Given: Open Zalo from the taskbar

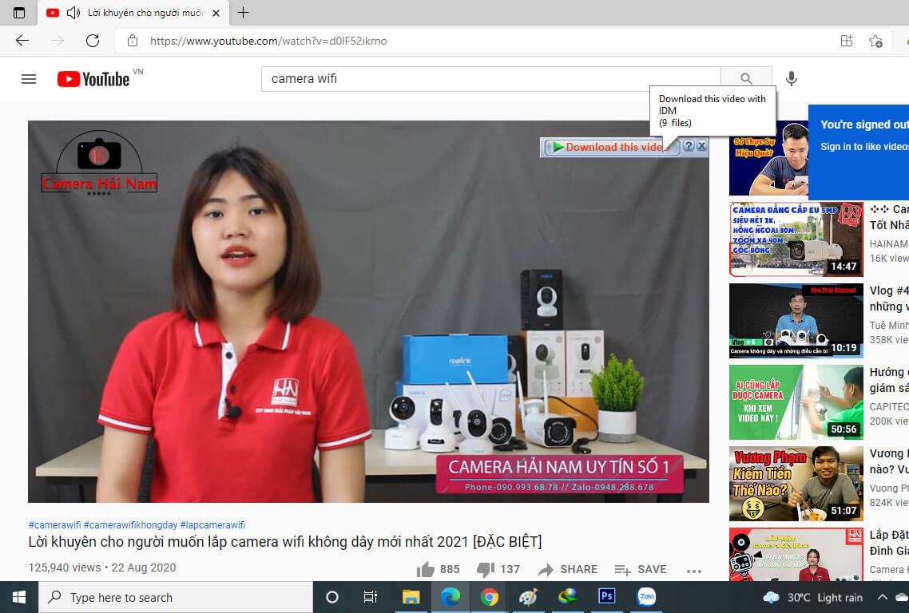Looking at the screenshot, I should [x=646, y=597].
